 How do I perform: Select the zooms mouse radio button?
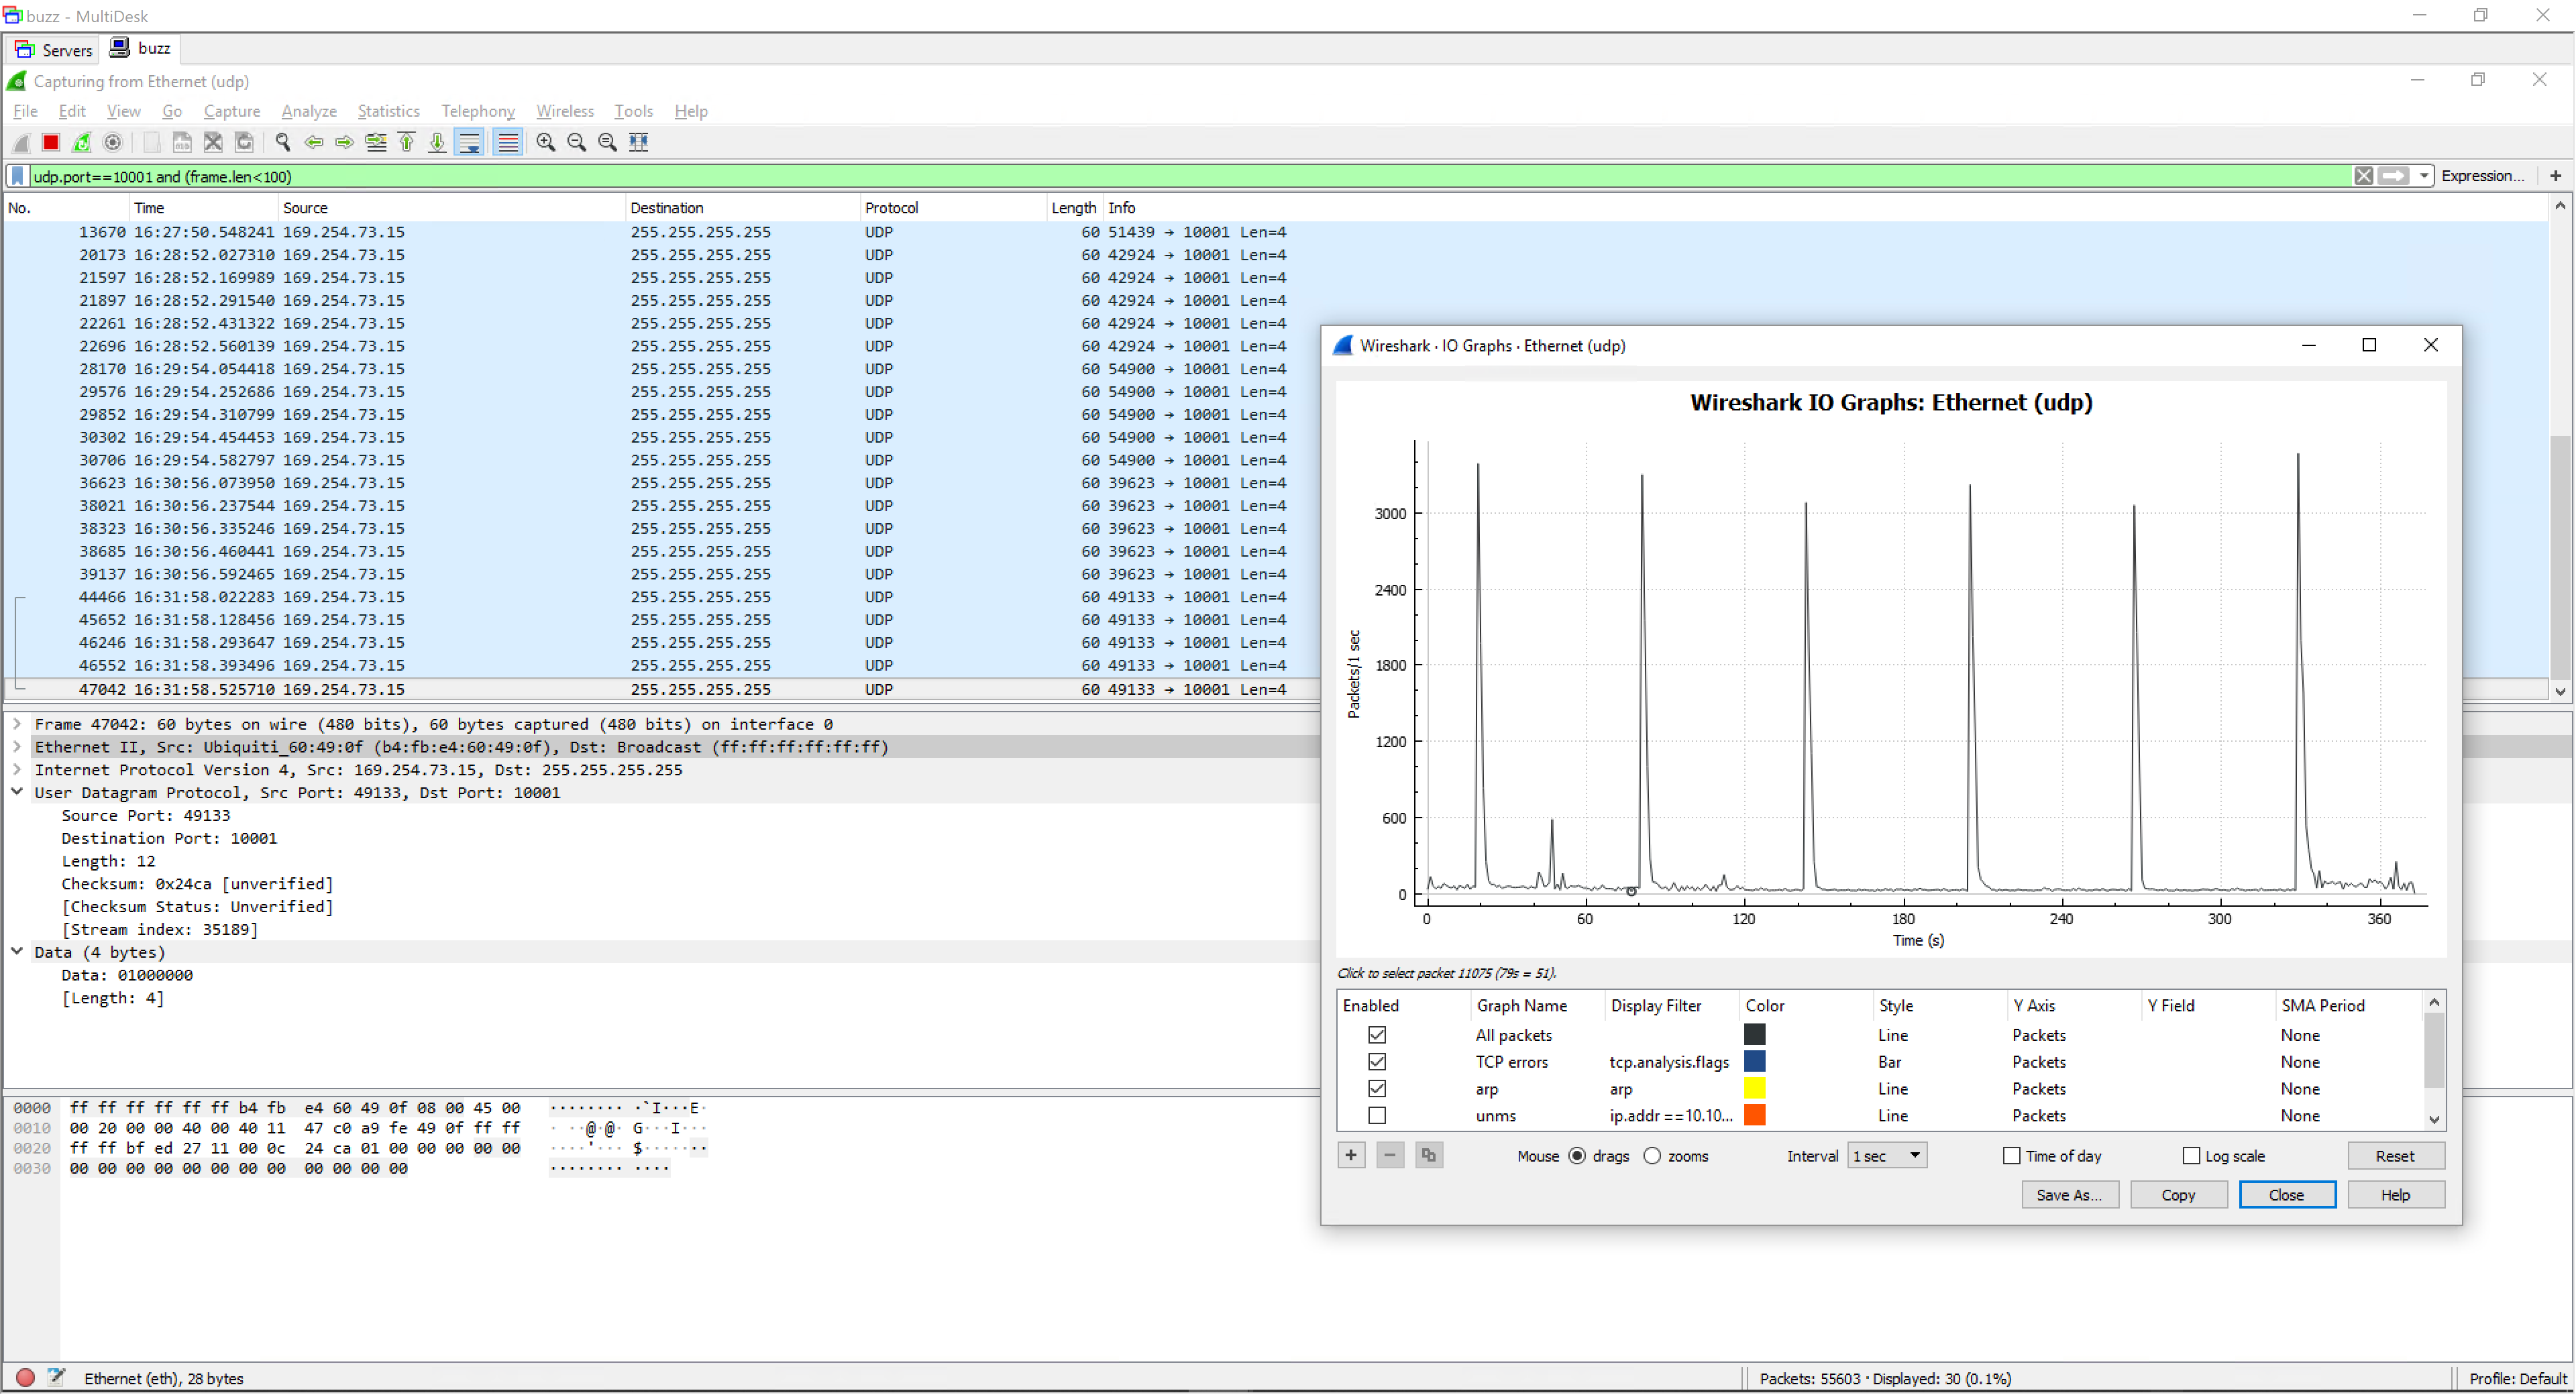(1652, 1156)
